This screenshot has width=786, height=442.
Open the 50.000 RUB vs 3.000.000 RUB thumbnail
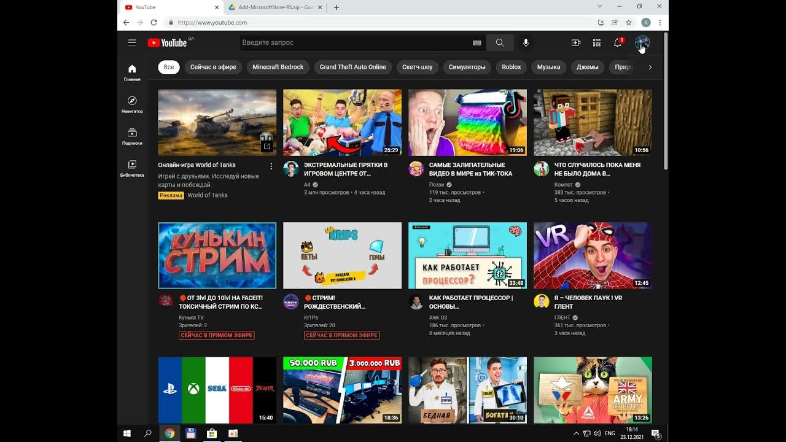coord(342,390)
